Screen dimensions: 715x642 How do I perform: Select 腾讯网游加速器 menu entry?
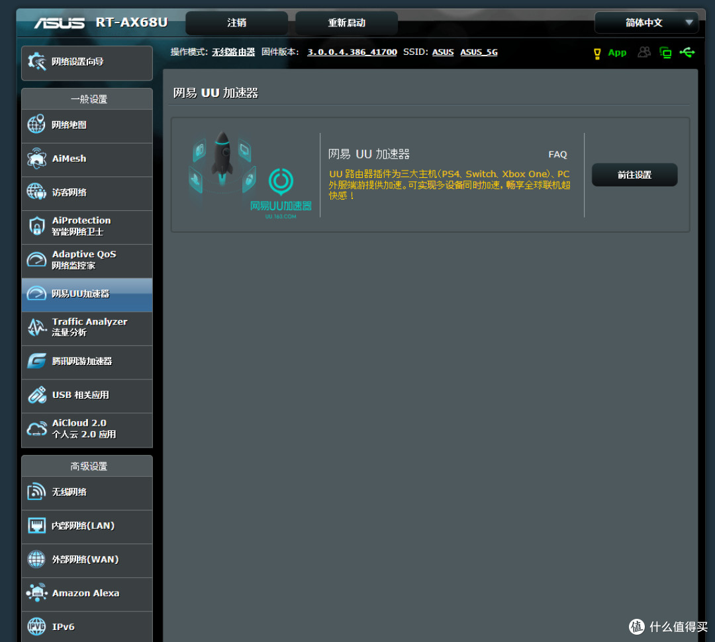87,362
